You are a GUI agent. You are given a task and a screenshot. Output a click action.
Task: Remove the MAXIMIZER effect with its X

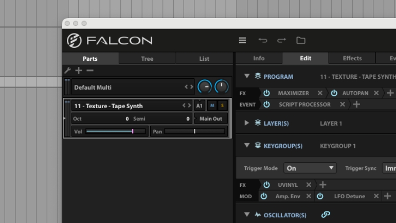(x=320, y=93)
